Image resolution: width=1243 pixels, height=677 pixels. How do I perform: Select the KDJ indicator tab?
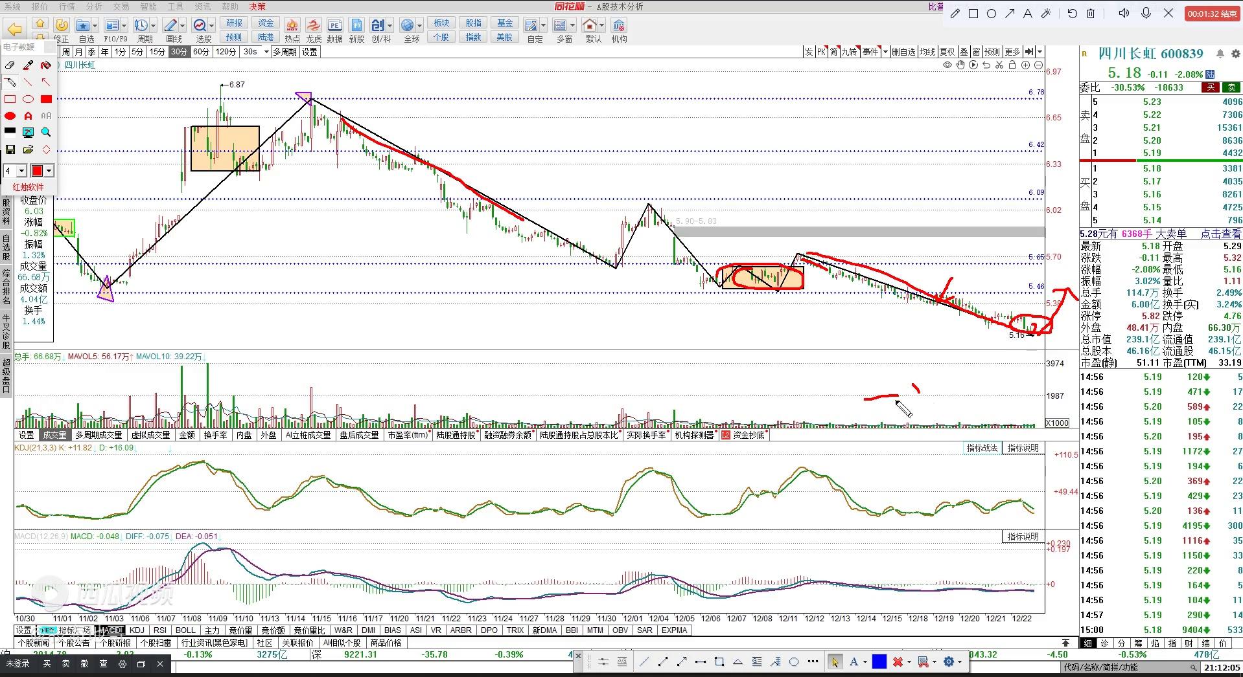coord(137,630)
